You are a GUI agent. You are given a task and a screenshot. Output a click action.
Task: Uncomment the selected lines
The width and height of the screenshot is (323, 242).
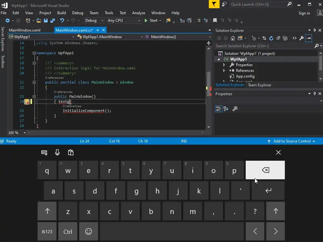[206, 20]
